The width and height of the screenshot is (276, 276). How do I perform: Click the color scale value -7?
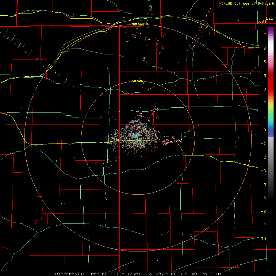coord(263,225)
